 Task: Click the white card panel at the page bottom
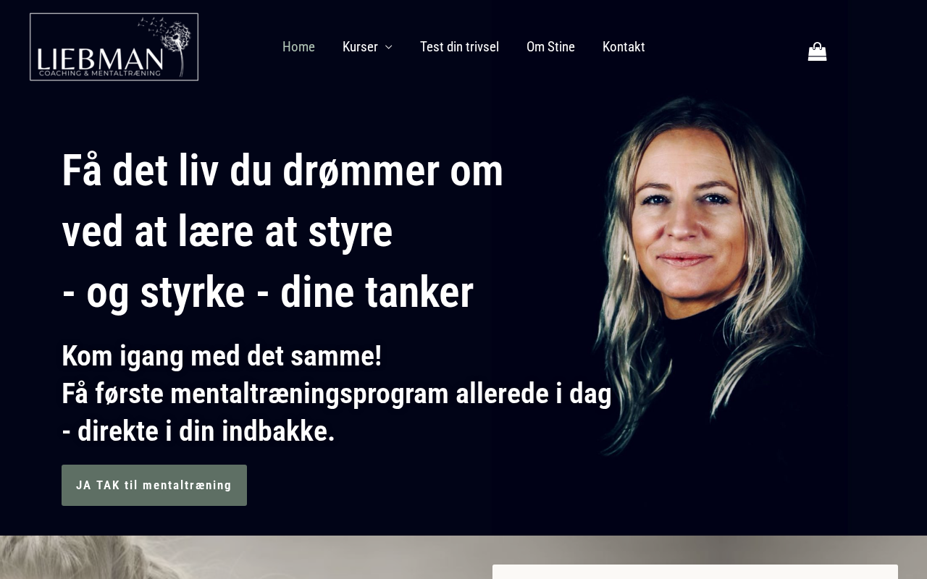(x=695, y=572)
